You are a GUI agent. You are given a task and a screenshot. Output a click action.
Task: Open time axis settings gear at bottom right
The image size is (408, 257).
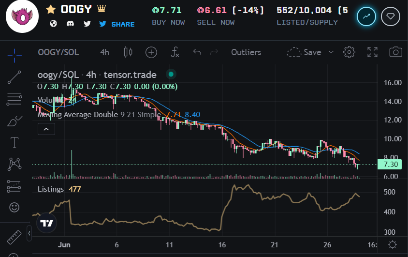(393, 245)
